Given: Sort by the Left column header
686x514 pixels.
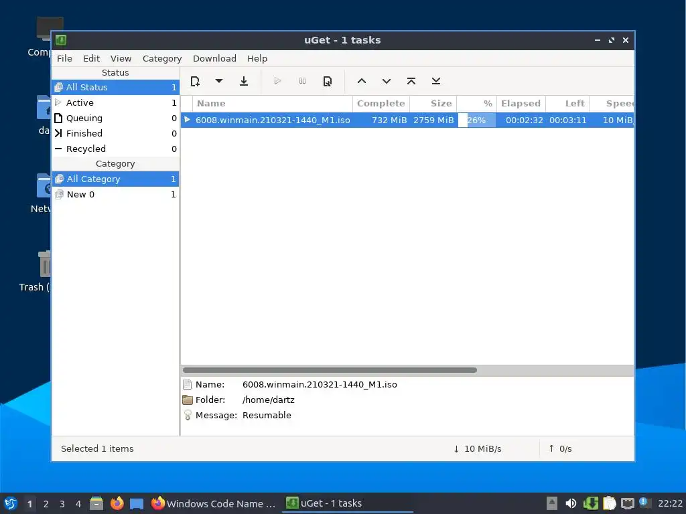Looking at the screenshot, I should click(567, 104).
